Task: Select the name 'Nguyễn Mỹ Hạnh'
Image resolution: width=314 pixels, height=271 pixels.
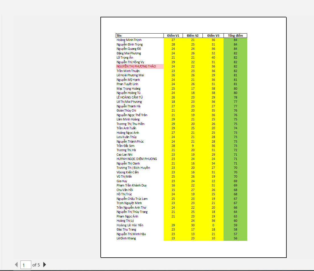Action: 128,80
